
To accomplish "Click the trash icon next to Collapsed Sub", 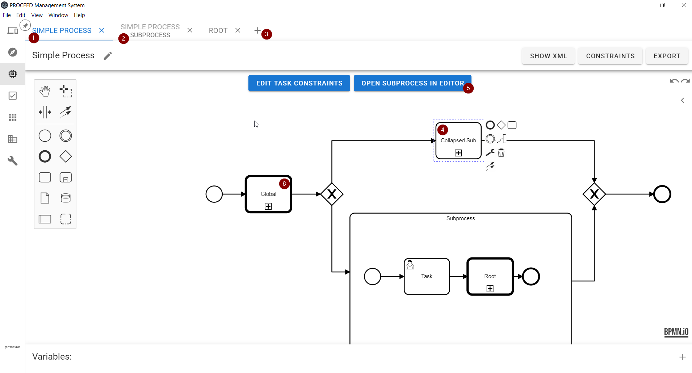I will (x=501, y=153).
